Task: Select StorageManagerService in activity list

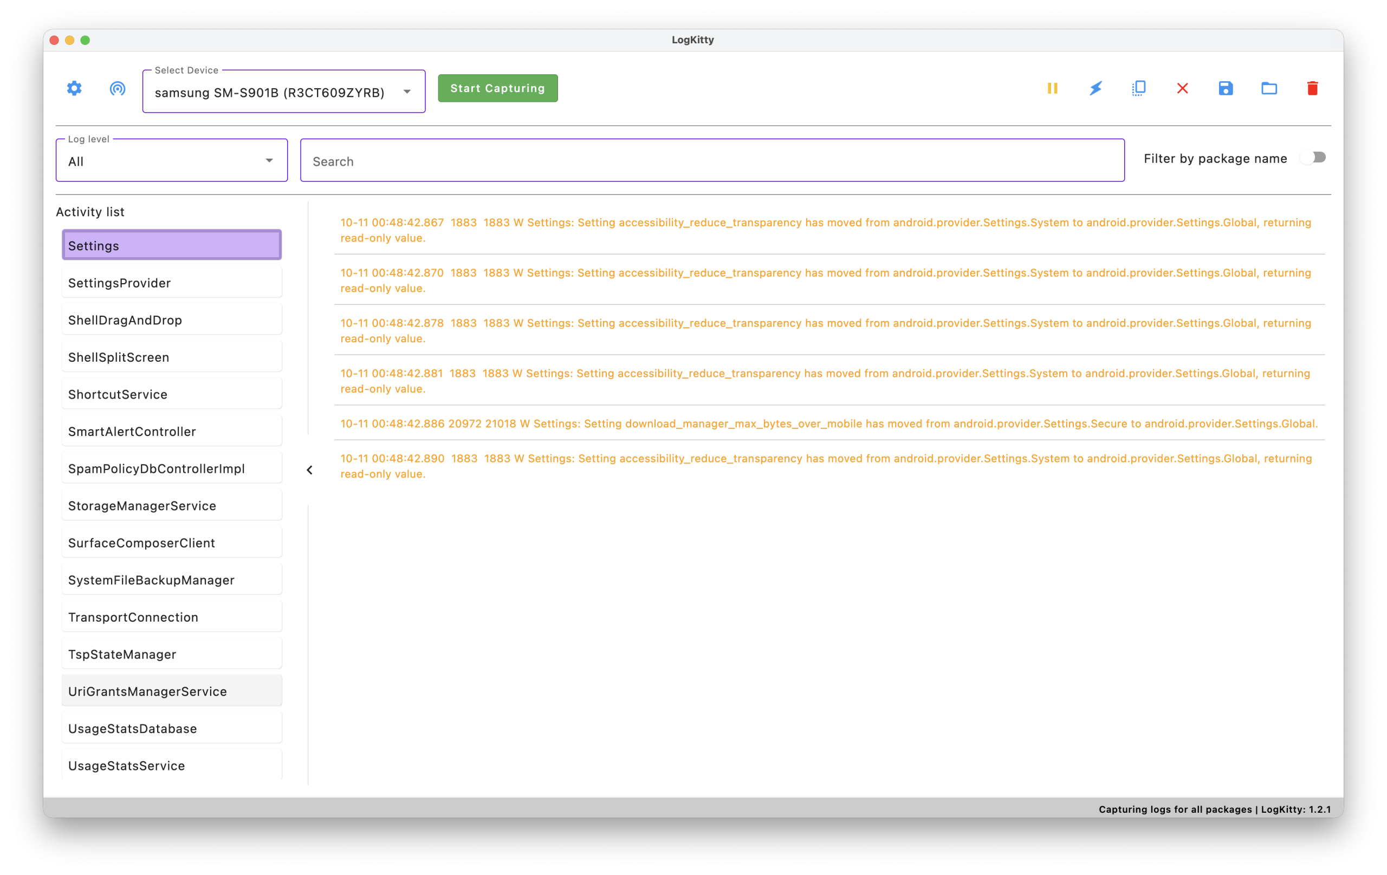Action: 172,505
